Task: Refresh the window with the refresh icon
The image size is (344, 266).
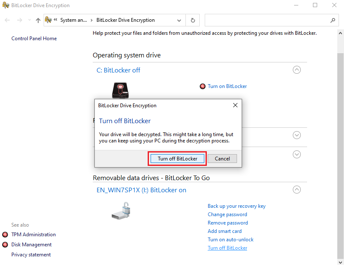Action: point(193,20)
